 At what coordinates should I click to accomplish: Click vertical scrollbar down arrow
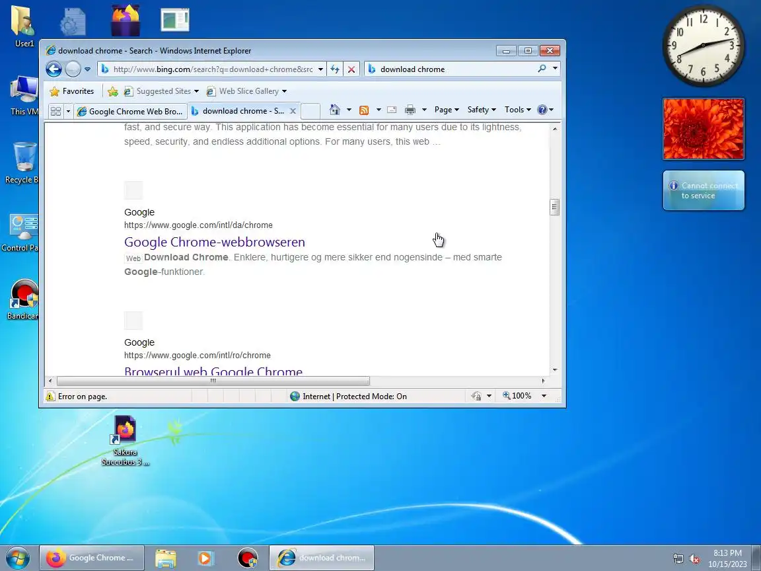(x=555, y=370)
